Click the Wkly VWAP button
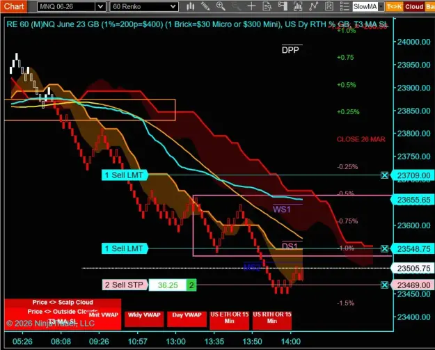Image resolution: width=435 pixels, height=350 pixels. (144, 319)
